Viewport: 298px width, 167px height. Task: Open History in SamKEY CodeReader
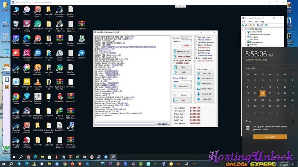tap(182, 67)
